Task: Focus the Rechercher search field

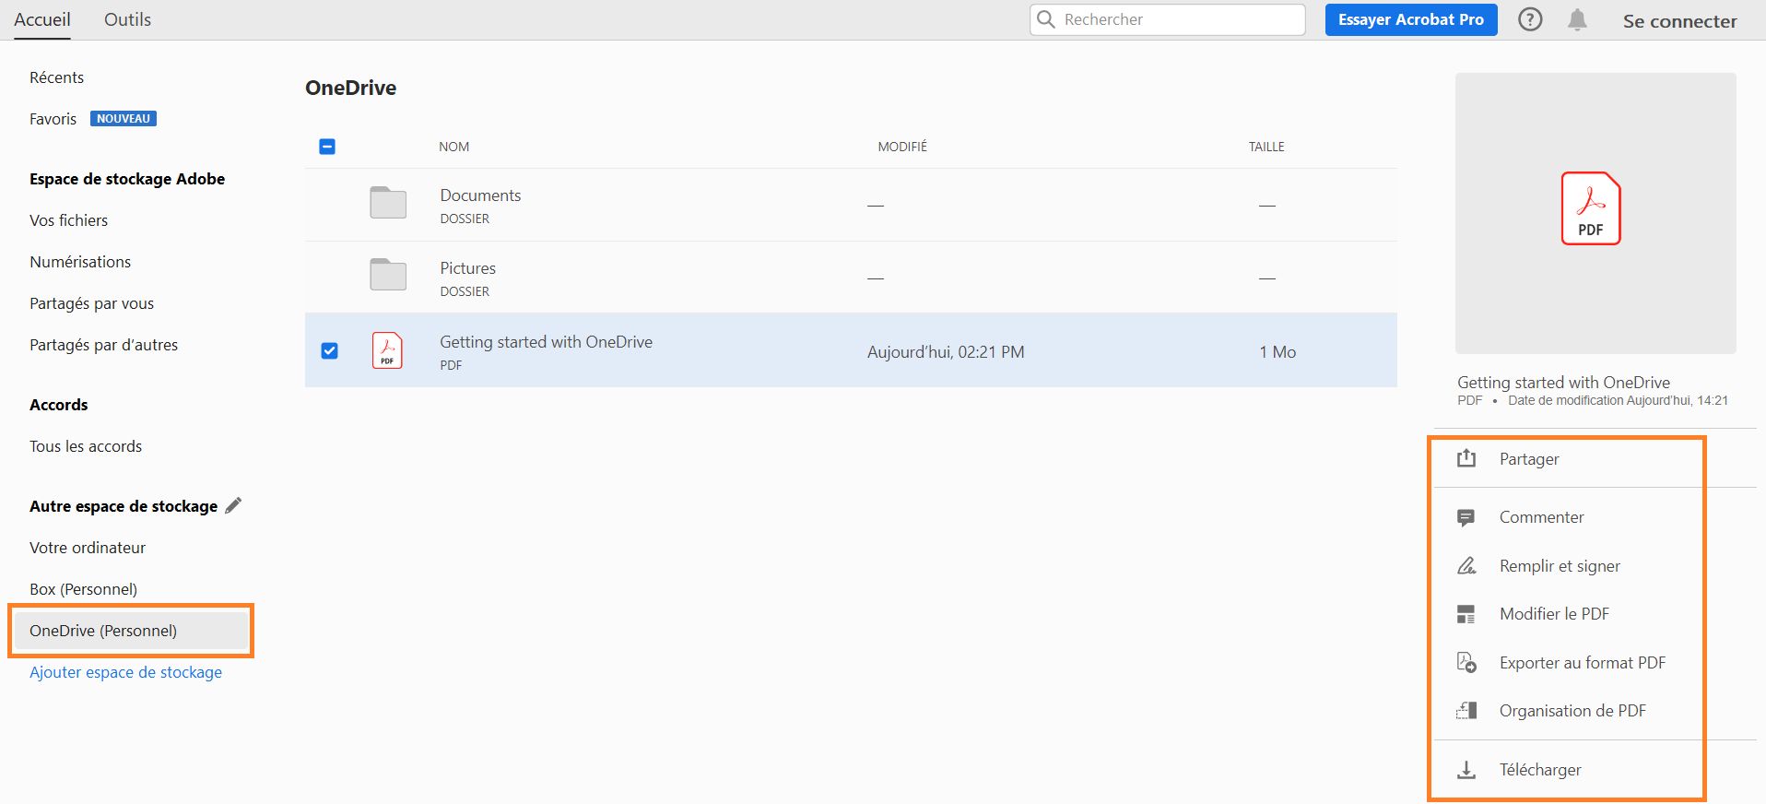Action: pyautogui.click(x=1168, y=19)
